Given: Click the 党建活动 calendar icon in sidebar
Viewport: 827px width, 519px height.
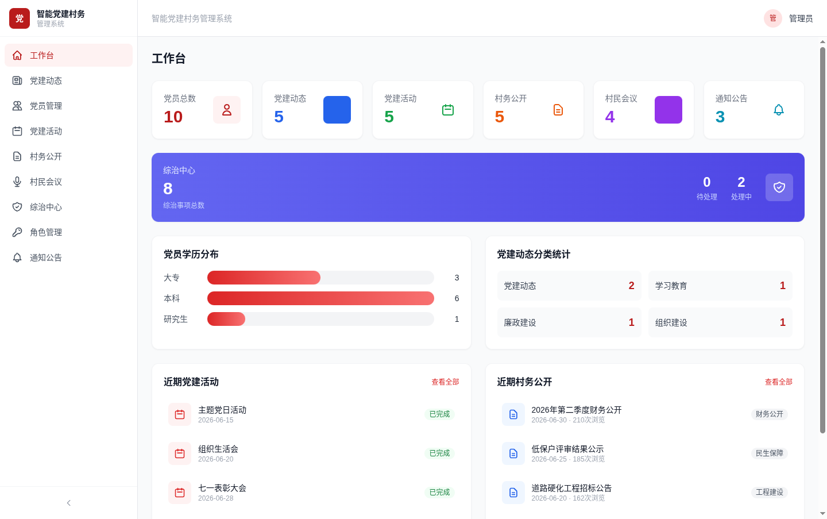Looking at the screenshot, I should 17,131.
